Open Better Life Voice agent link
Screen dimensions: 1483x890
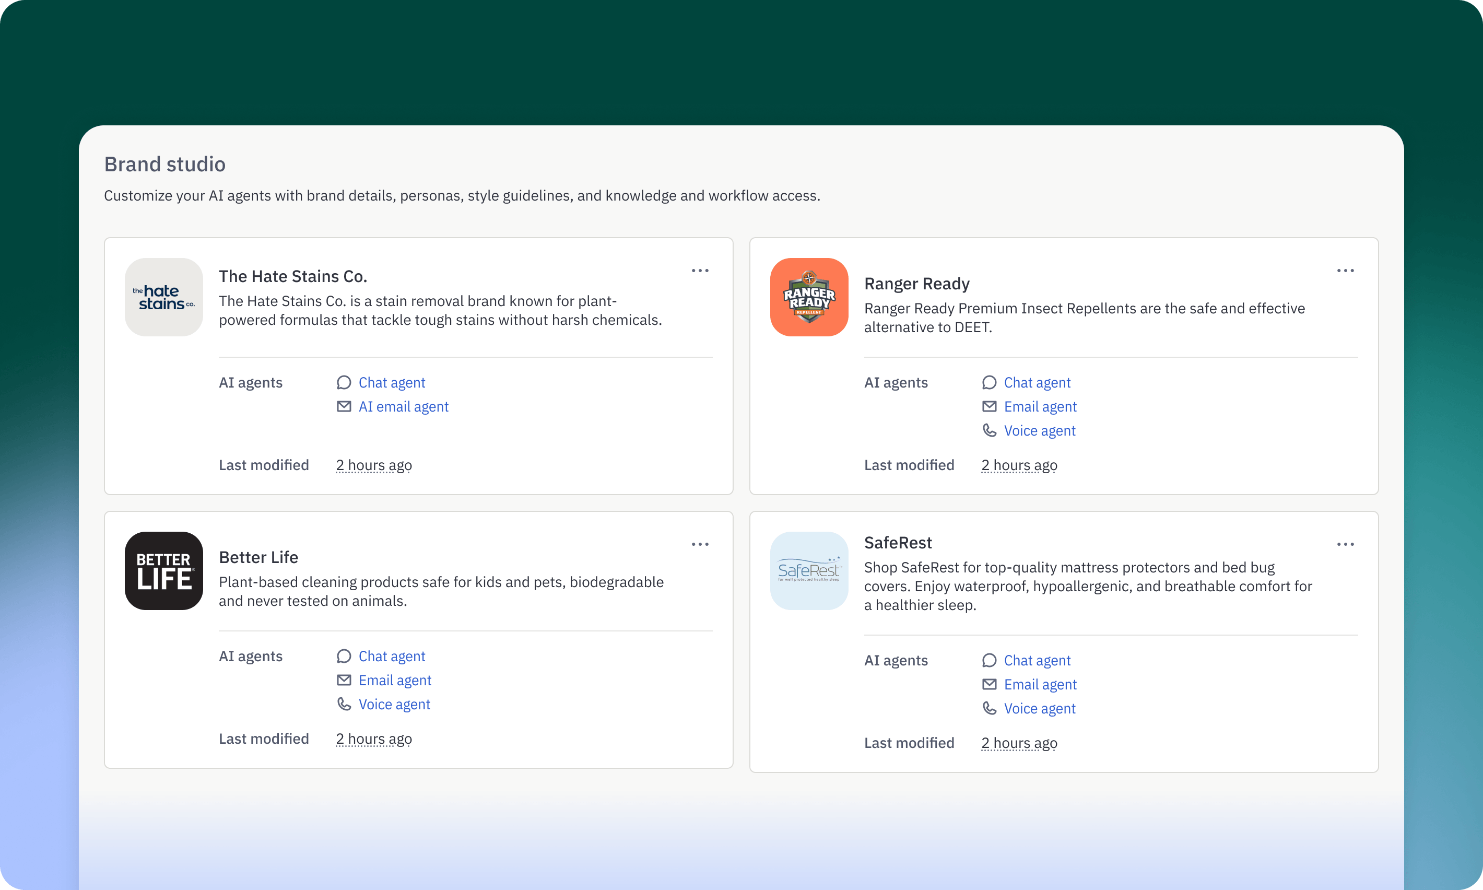click(x=394, y=704)
